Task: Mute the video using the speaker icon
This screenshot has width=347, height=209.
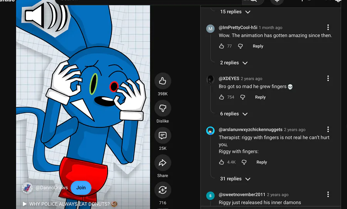Action: (x=46, y=16)
